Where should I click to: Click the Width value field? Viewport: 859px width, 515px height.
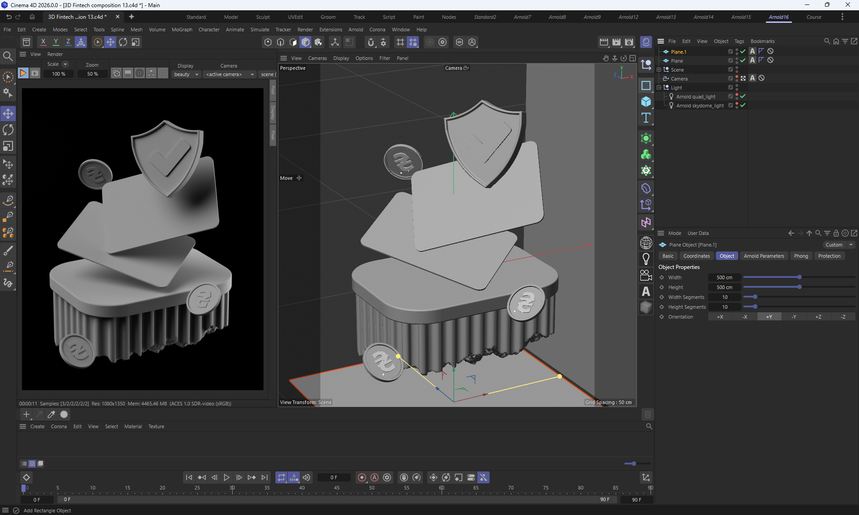pyautogui.click(x=724, y=277)
